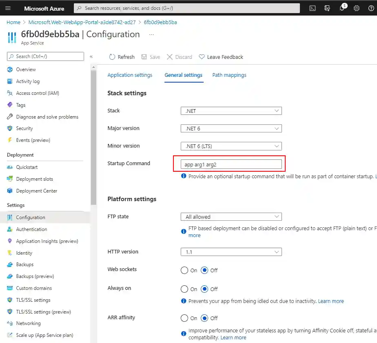The image size is (377, 343).
Task: Open Cloud Shell icon in top bar
Action: click(x=312, y=8)
